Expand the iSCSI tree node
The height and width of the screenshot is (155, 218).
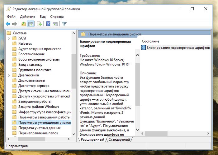[x=9, y=38]
